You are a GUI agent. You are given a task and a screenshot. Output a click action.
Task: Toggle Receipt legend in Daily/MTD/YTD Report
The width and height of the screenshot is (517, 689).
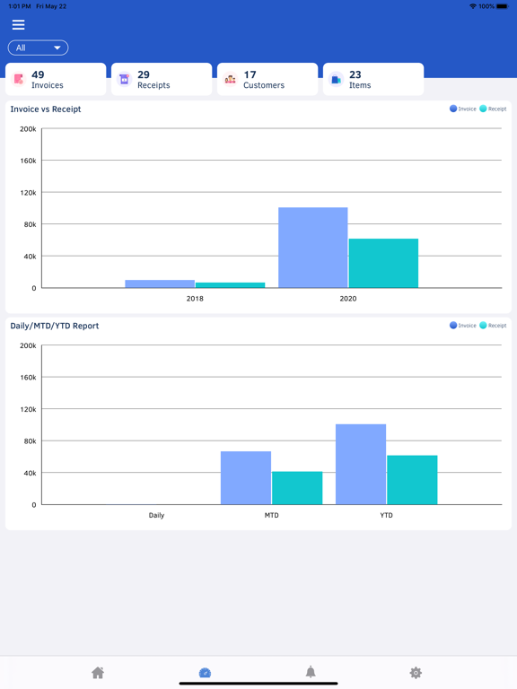[x=493, y=325]
